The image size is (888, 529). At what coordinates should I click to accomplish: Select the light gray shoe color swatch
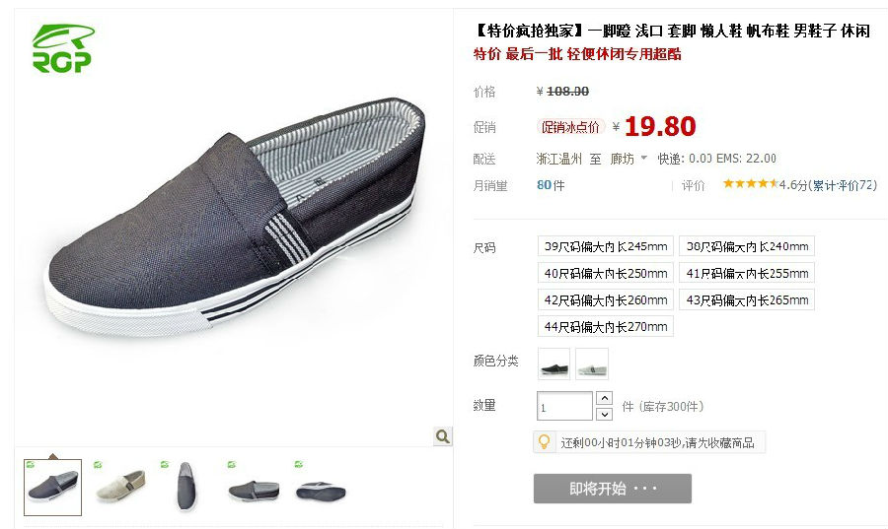coord(592,364)
